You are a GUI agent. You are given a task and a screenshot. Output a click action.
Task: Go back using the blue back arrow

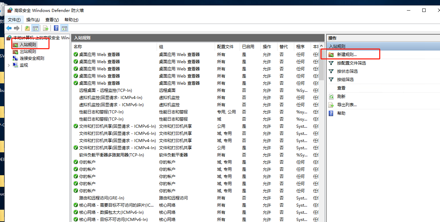pos(9,28)
